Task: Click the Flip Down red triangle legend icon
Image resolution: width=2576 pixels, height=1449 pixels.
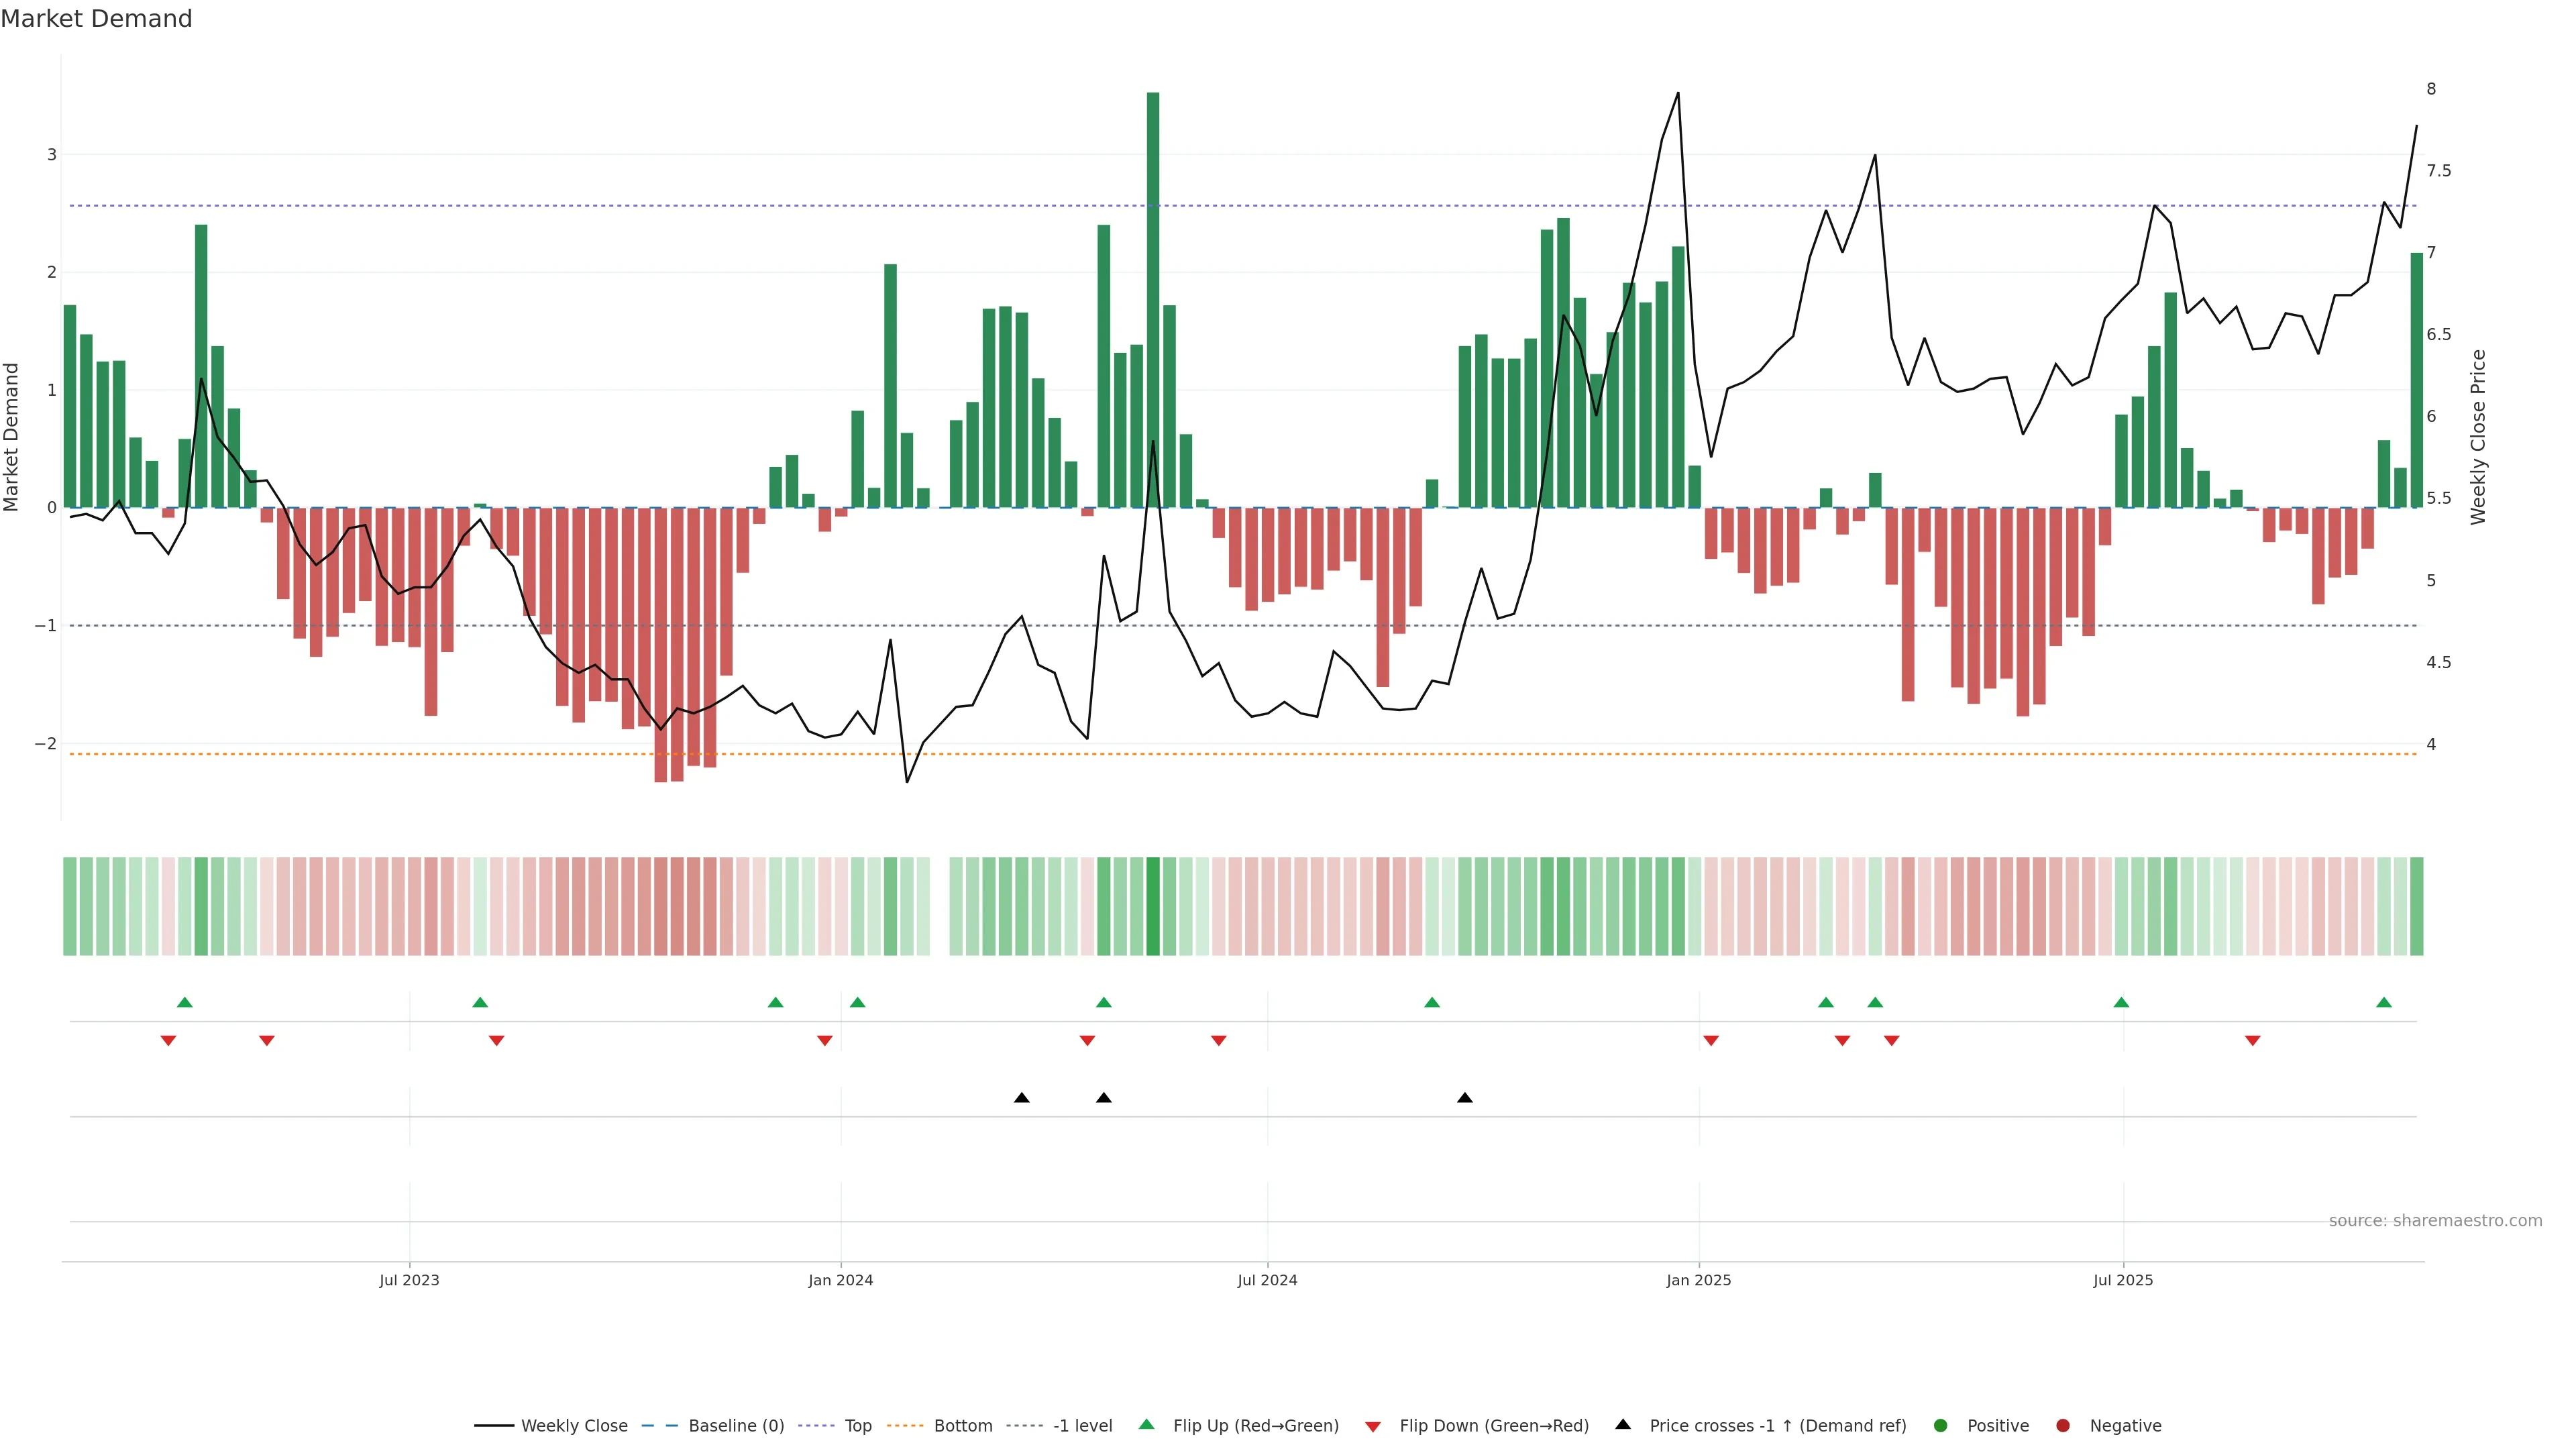Action: pos(1373,1426)
